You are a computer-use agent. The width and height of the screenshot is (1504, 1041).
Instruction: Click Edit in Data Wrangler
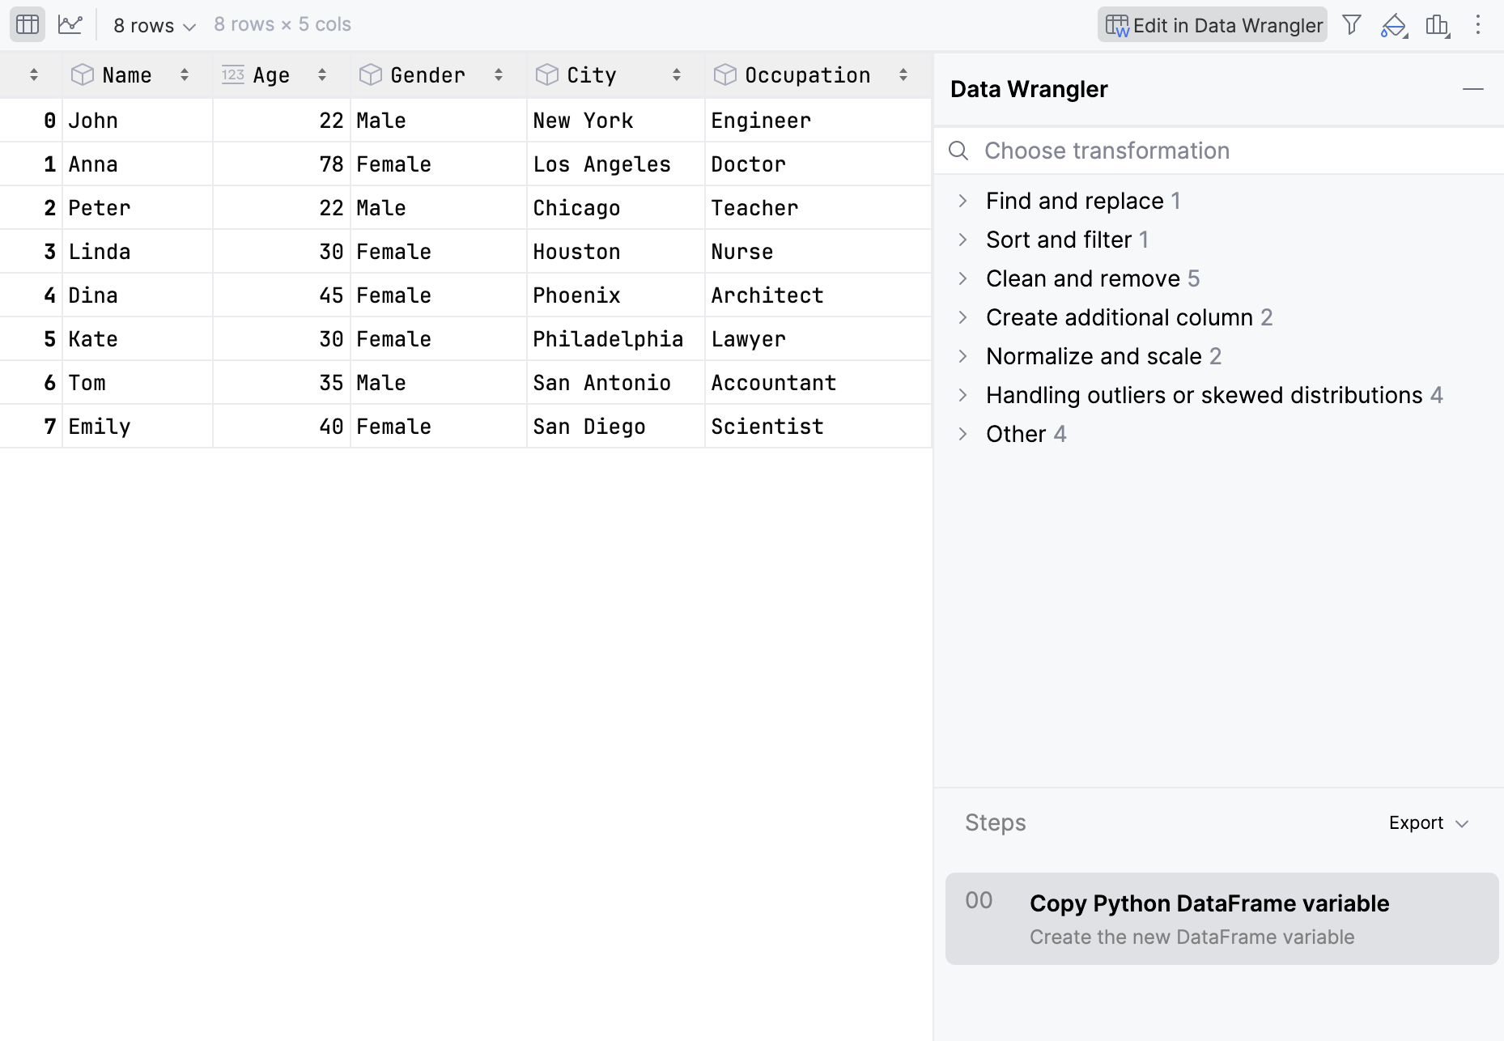pos(1212,24)
